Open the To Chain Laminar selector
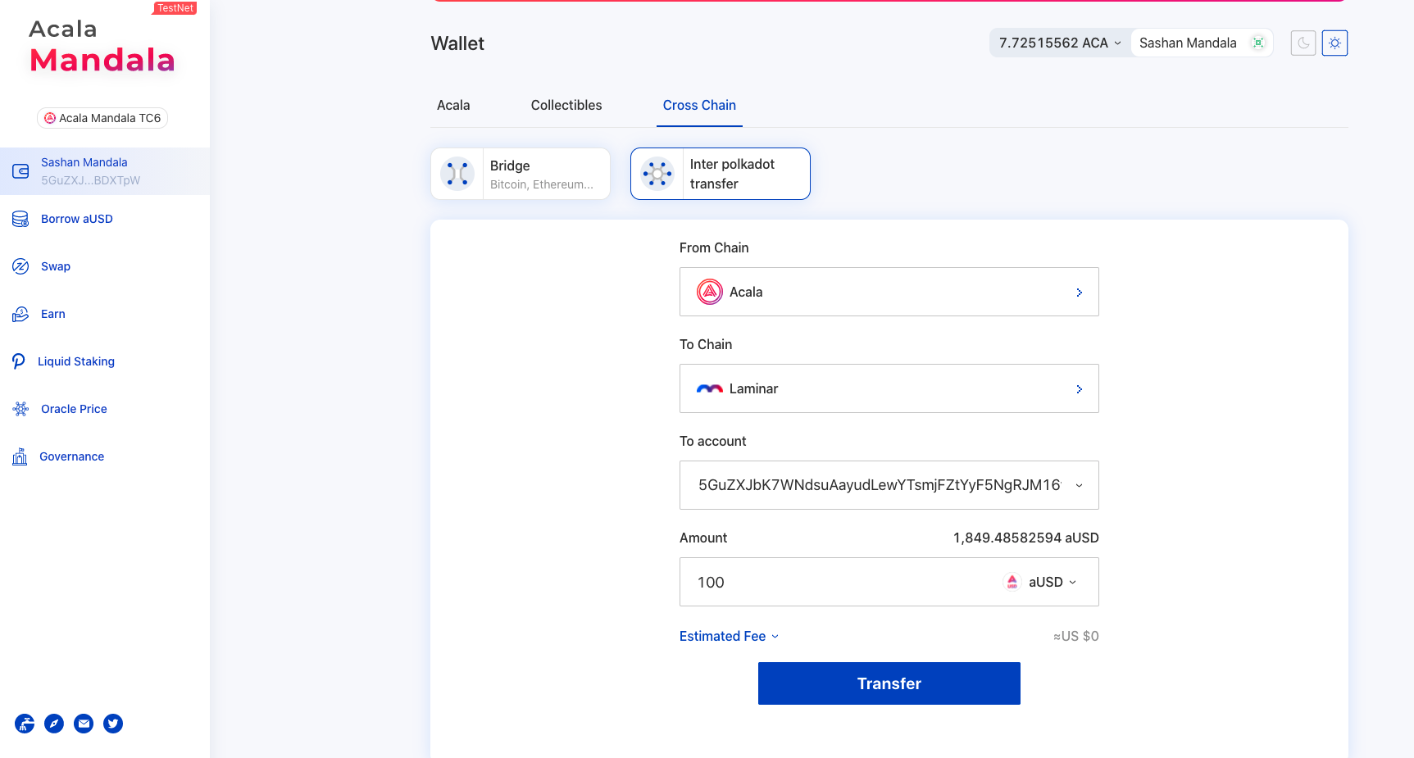The height and width of the screenshot is (758, 1414). tap(889, 388)
